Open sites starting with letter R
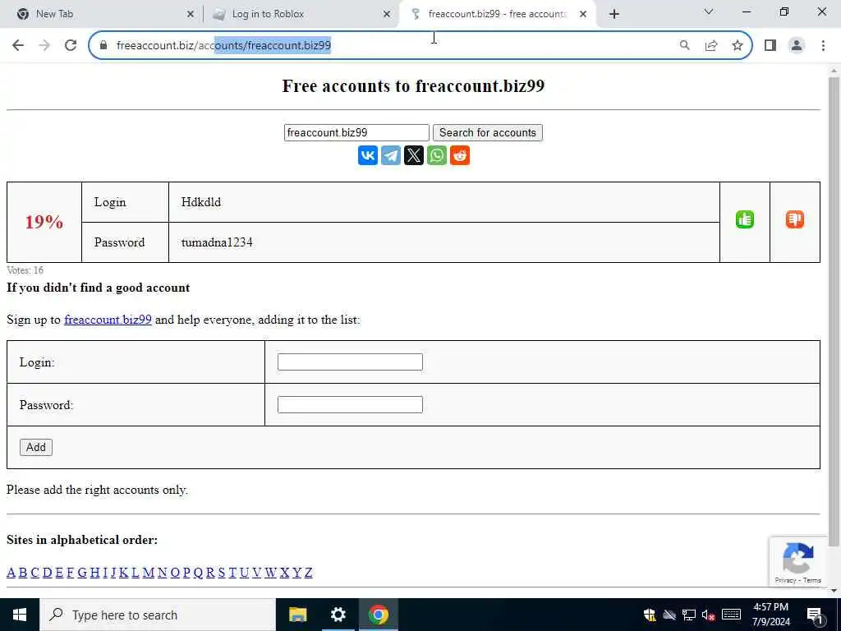The height and width of the screenshot is (631, 841). tap(210, 573)
